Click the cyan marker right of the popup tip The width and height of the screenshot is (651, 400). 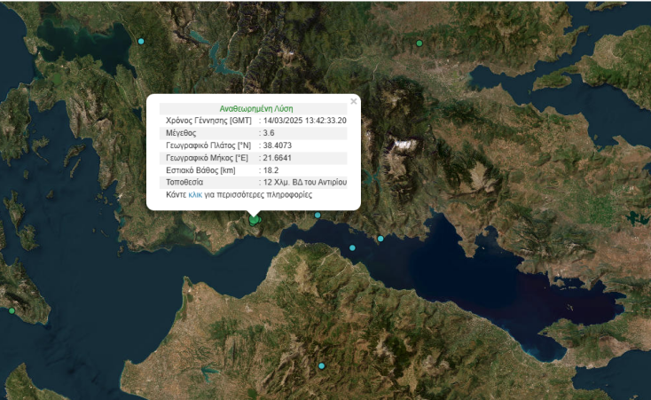click(x=318, y=215)
